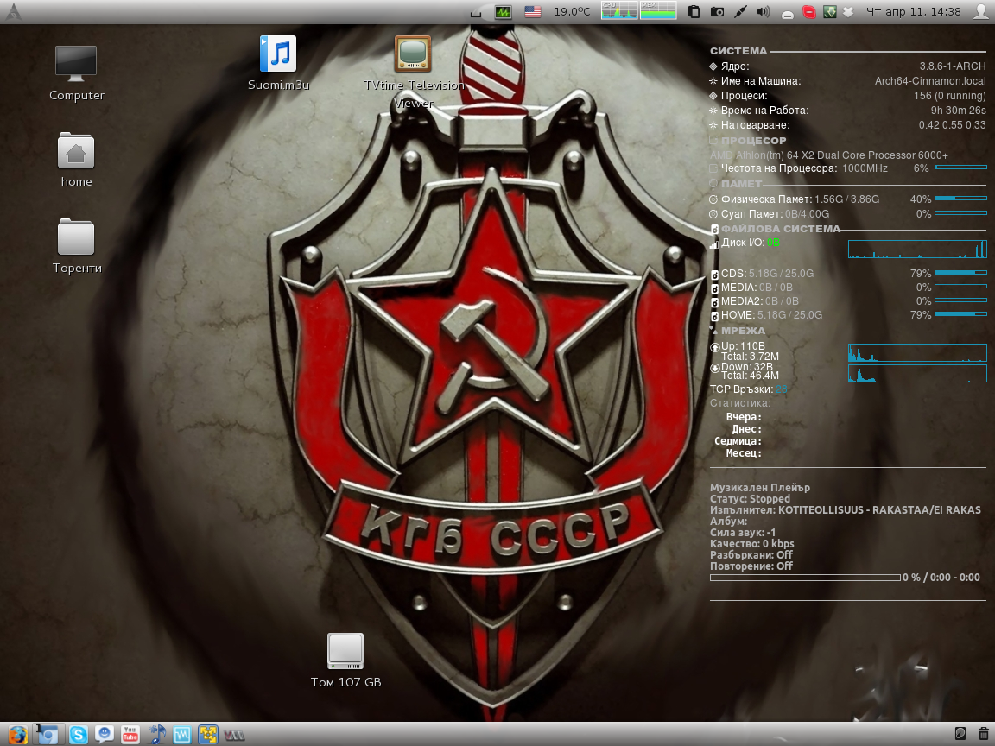The width and height of the screenshot is (995, 746).
Task: Open the trash icon in panel
Action: point(983,734)
